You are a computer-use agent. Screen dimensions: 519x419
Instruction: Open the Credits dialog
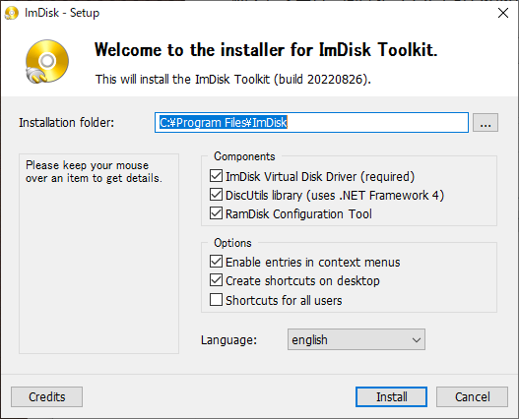pyautogui.click(x=46, y=396)
